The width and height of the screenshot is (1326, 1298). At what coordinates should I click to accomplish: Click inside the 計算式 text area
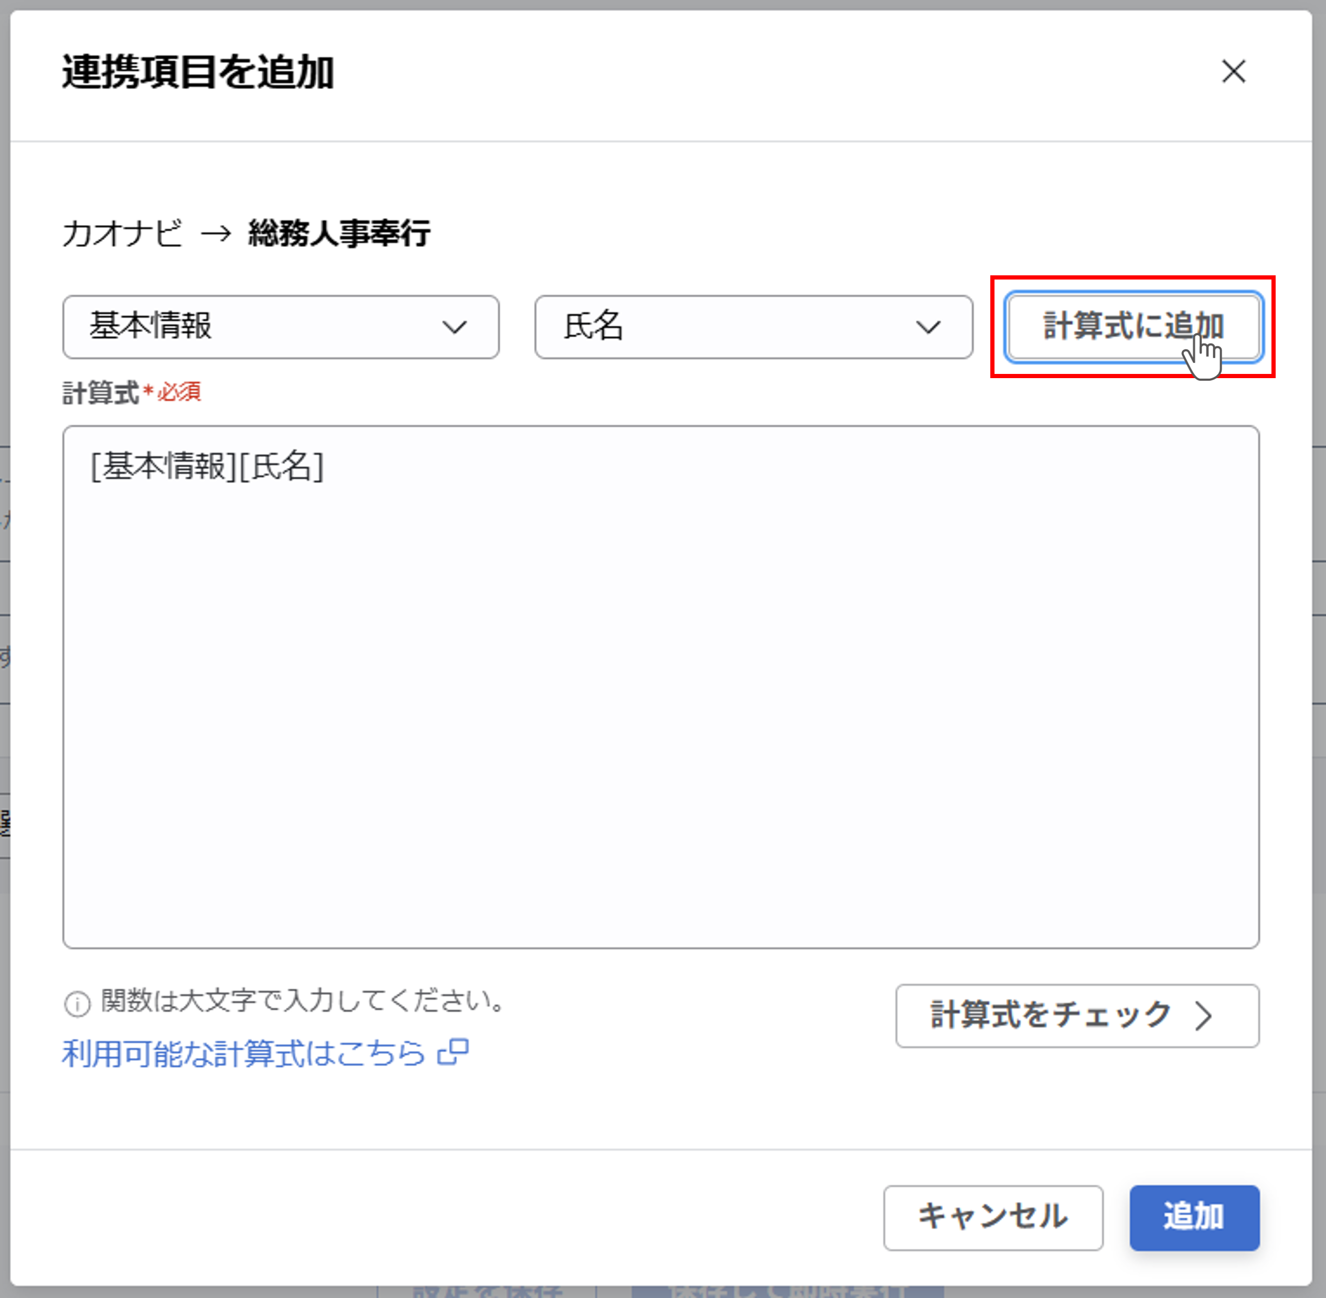click(660, 686)
